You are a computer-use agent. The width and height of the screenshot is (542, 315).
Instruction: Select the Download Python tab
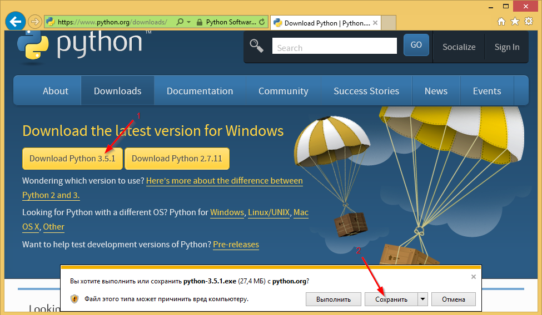(x=326, y=23)
